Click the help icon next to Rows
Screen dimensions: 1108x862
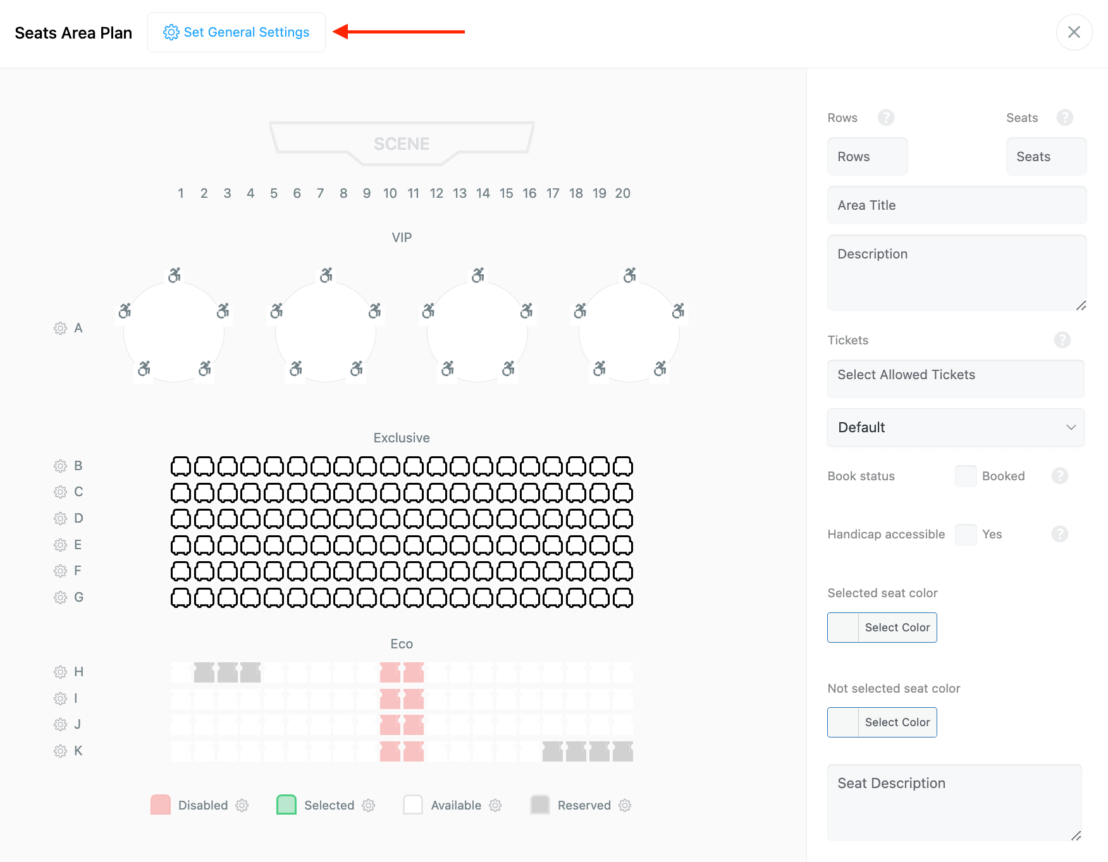point(885,118)
